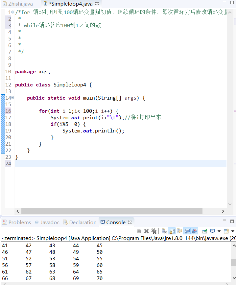Viewport: 236px width, 285px height.
Task: Click the Console vertical scrollbar thumb
Action: 233,262
